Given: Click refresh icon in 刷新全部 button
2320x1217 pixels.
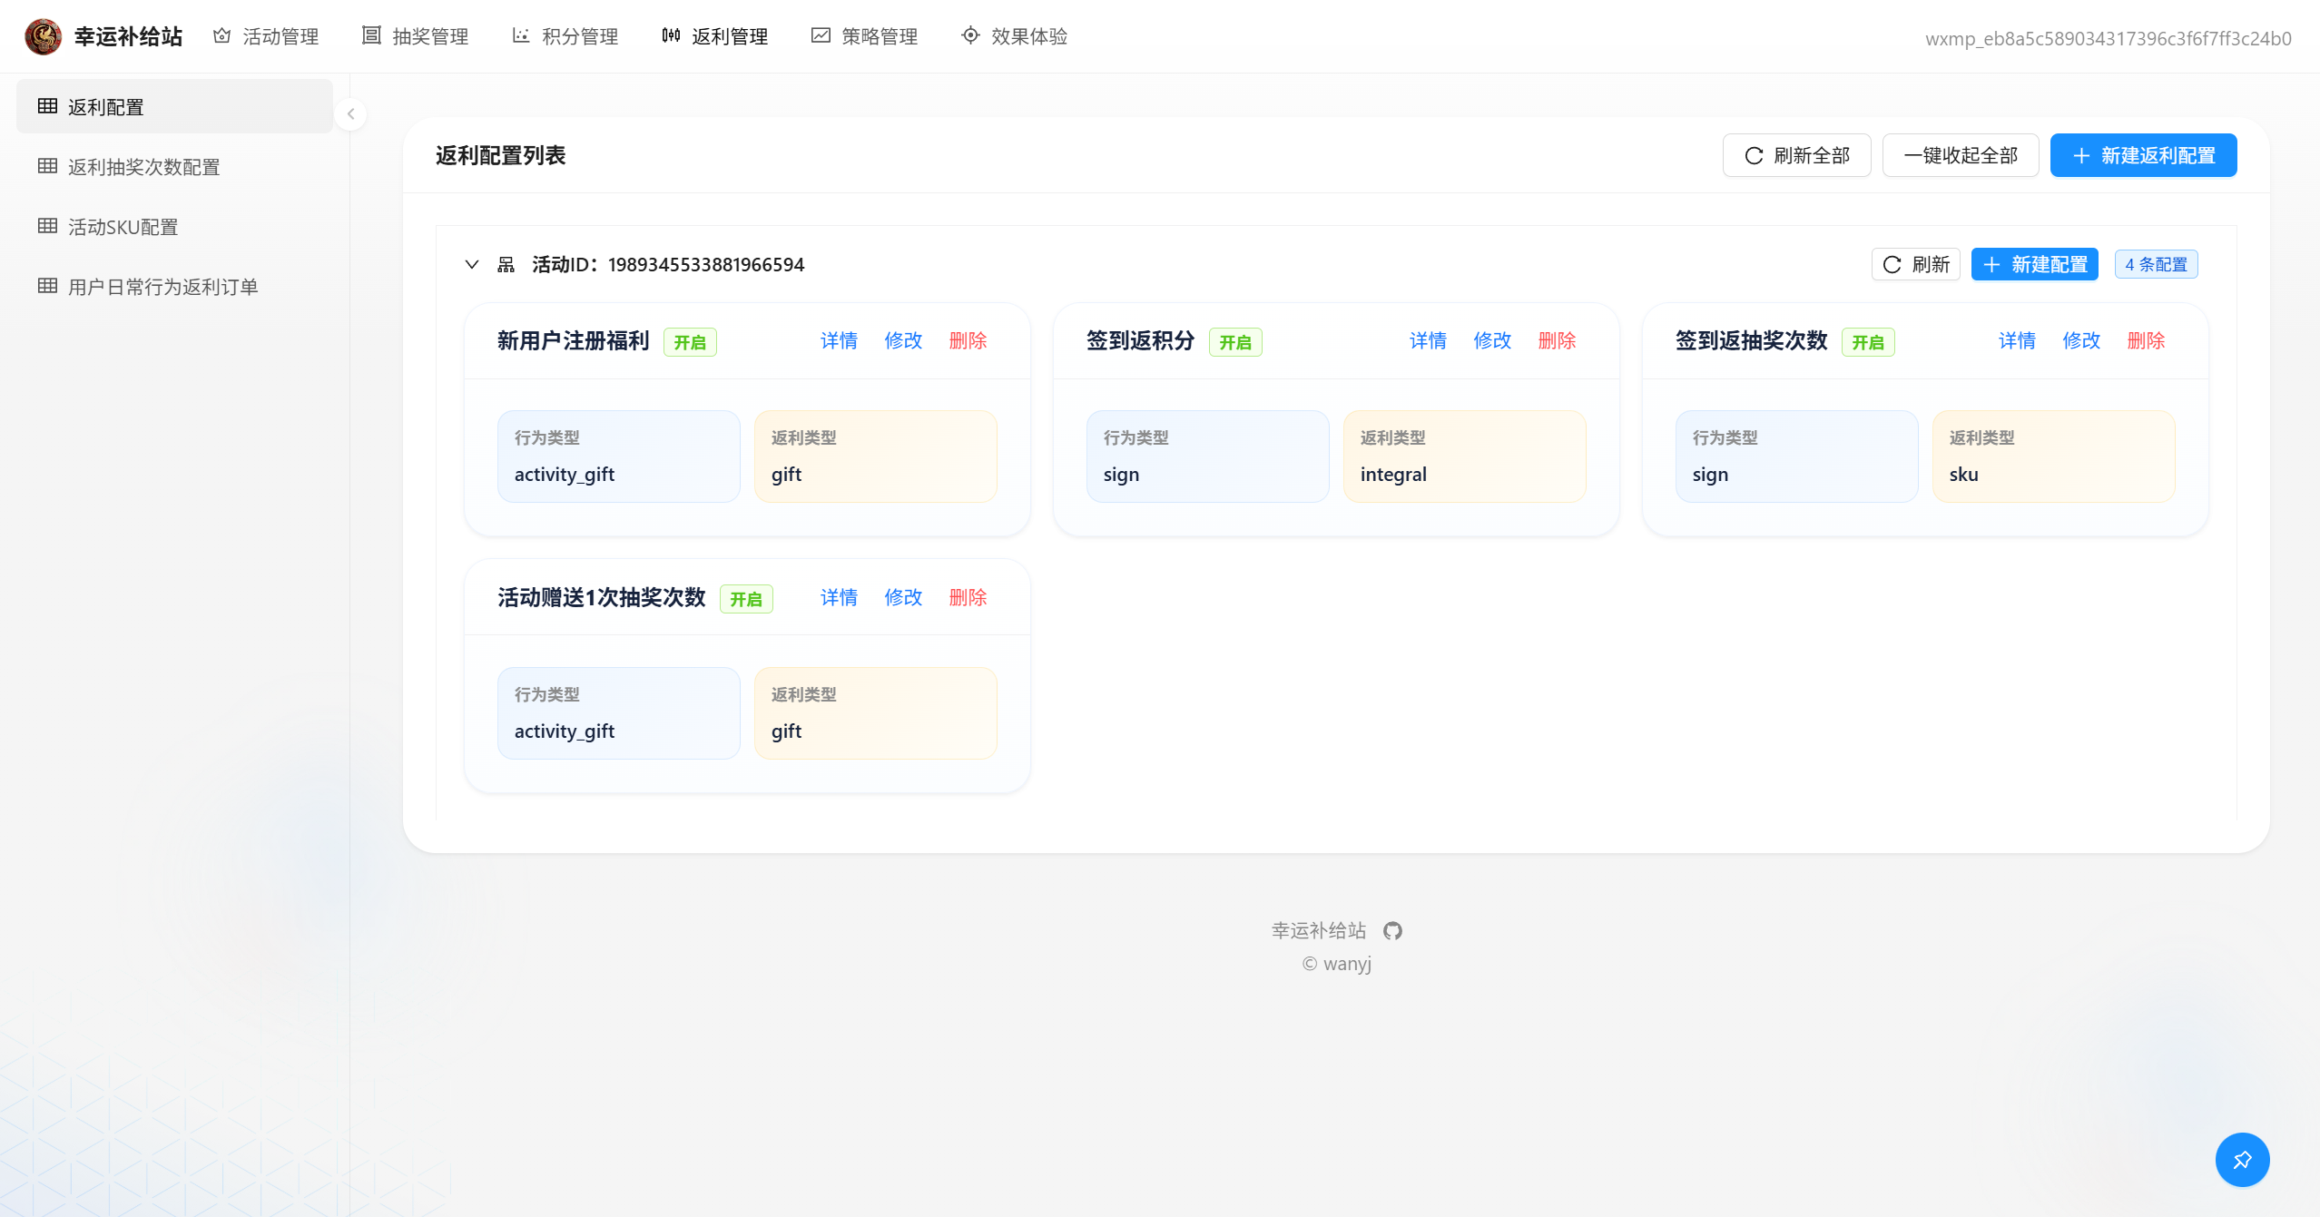Looking at the screenshot, I should click(1754, 156).
